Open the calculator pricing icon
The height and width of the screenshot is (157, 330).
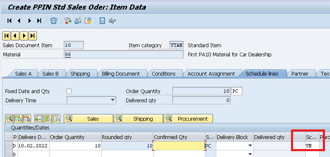click(102, 21)
